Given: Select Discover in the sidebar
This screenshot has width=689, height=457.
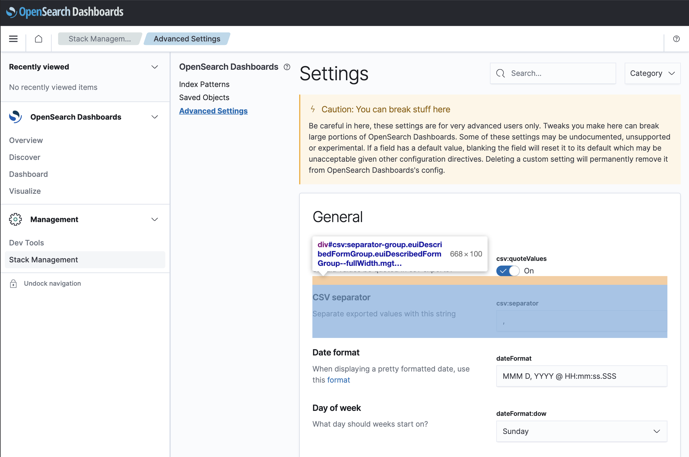Looking at the screenshot, I should 25,157.
